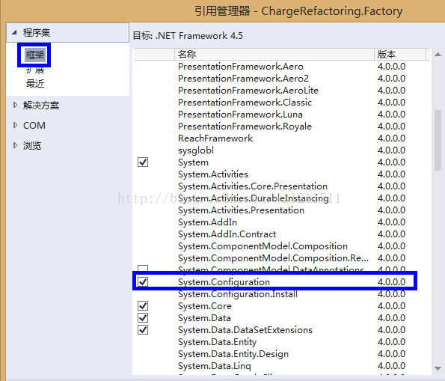The height and width of the screenshot is (381, 445).
Task: Expand the 解决方案 node arrow
Action: coord(15,105)
